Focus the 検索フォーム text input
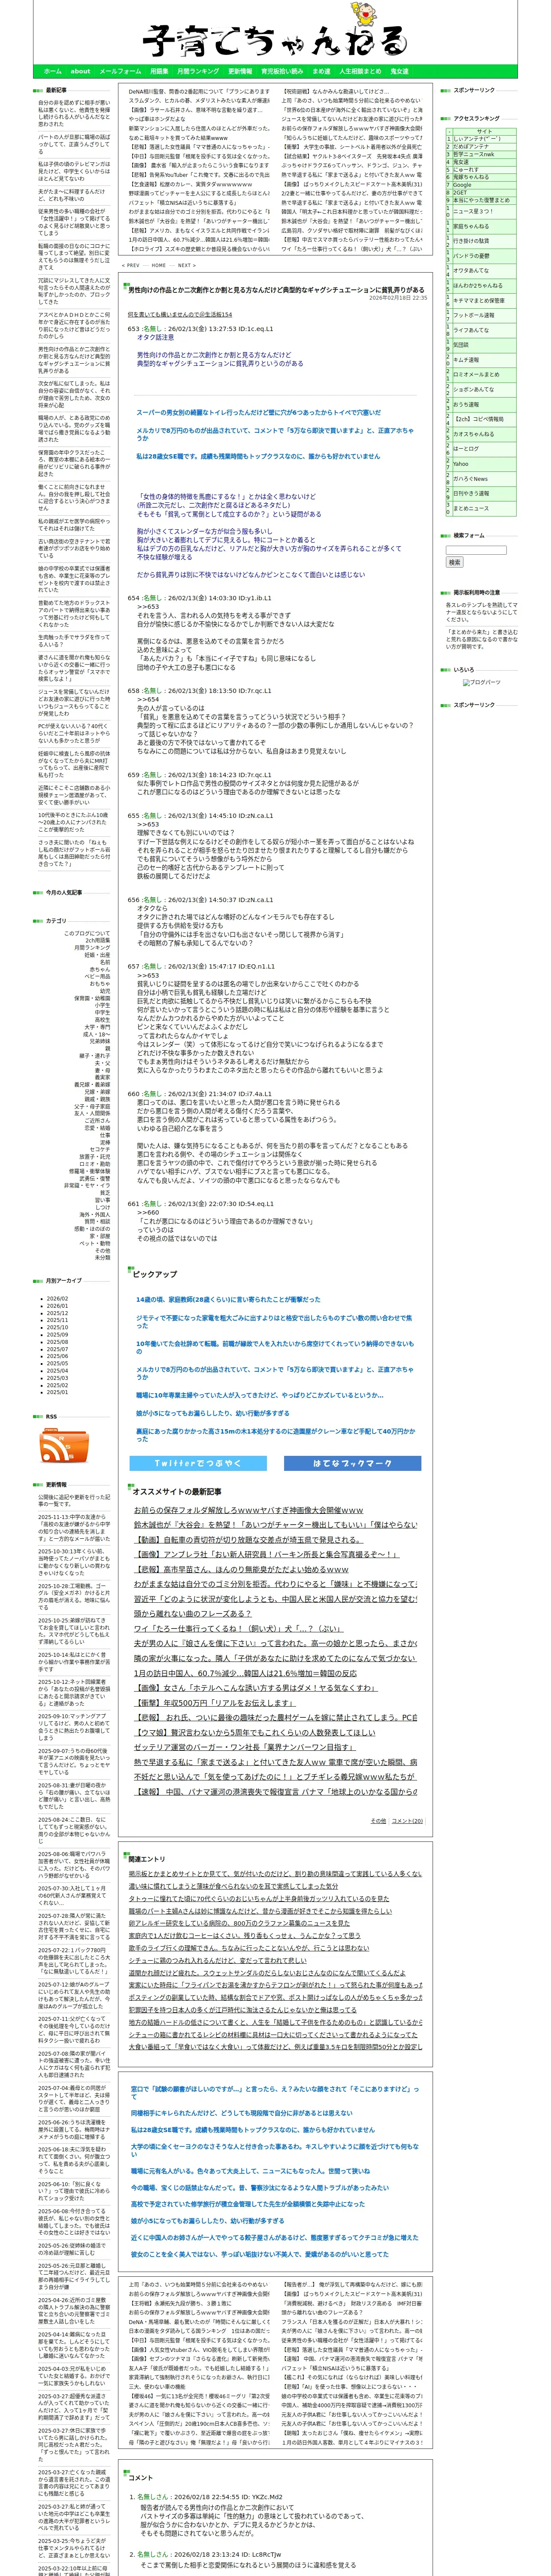The width and height of the screenshot is (551, 2576). pyautogui.click(x=476, y=550)
